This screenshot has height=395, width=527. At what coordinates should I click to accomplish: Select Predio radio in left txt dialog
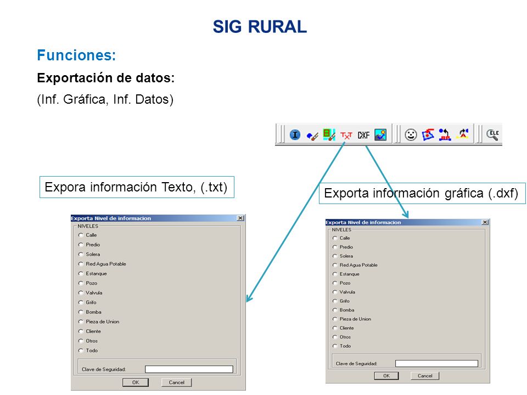tap(81, 245)
